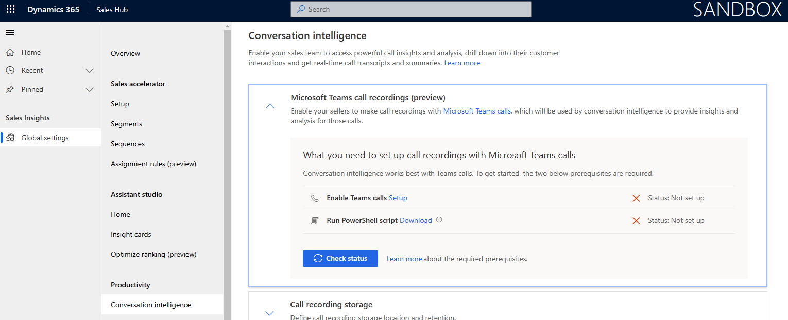Click the Check status button
The image size is (788, 320).
click(x=340, y=258)
